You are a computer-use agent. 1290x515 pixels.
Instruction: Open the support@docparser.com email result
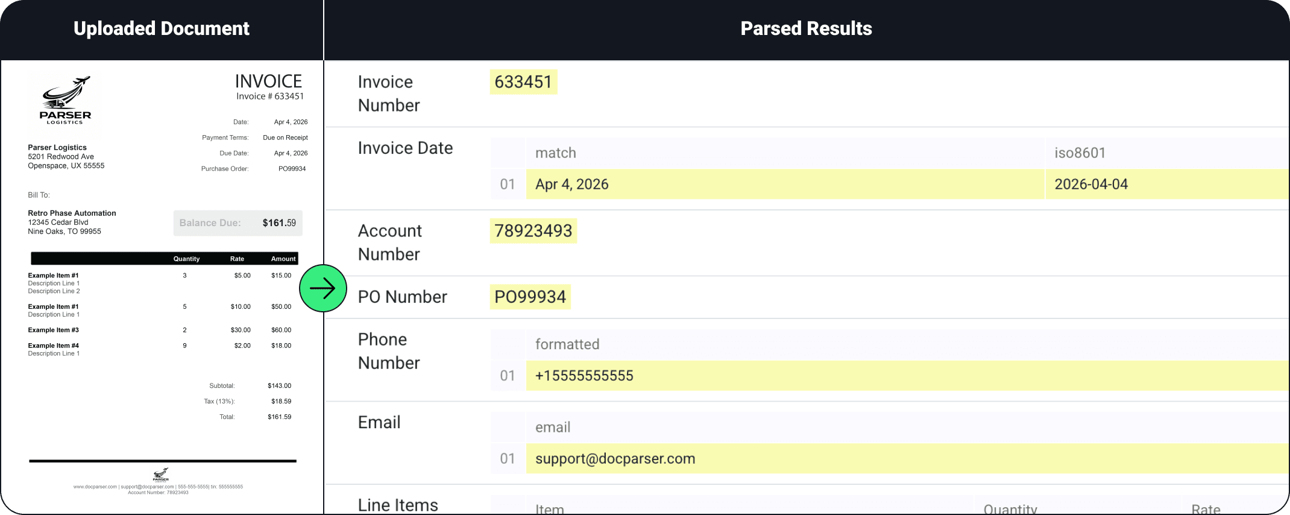[x=615, y=459]
